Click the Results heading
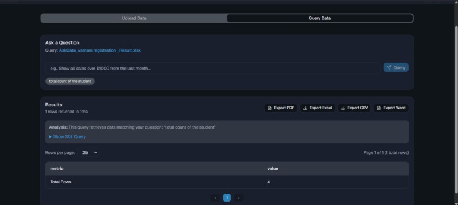This screenshot has height=205, width=458. [54, 105]
